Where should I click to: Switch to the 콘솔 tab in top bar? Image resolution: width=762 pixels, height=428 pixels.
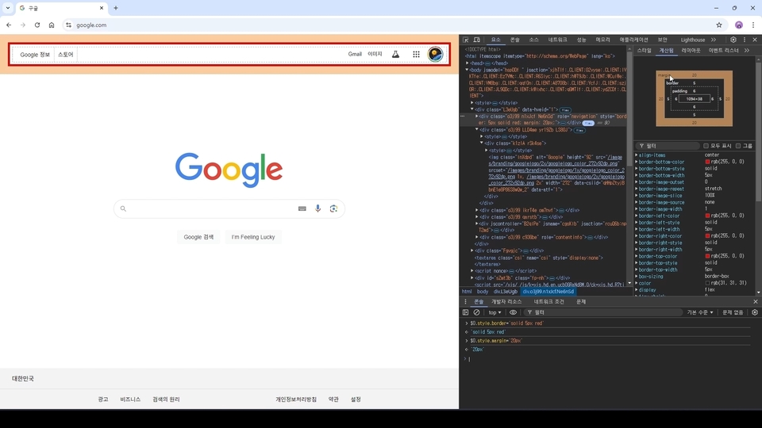[x=514, y=40]
